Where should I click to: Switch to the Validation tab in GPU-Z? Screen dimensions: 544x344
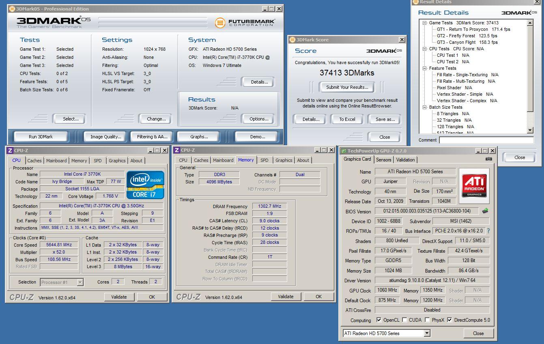click(x=406, y=160)
